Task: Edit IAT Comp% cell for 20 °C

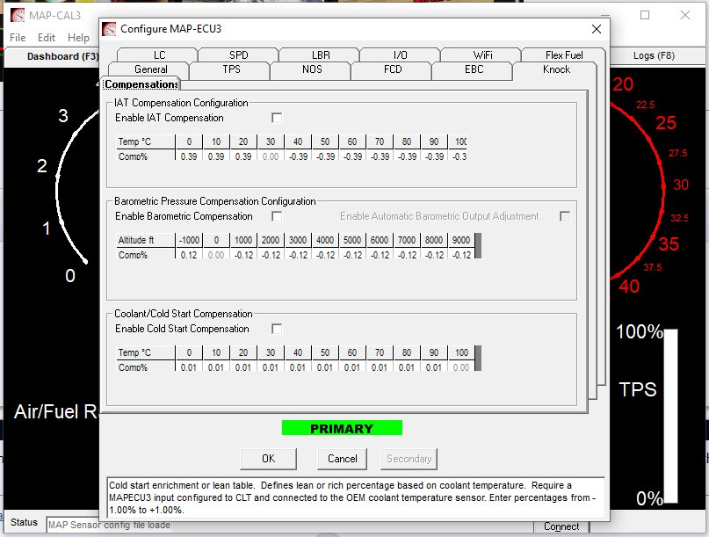Action: click(243, 156)
